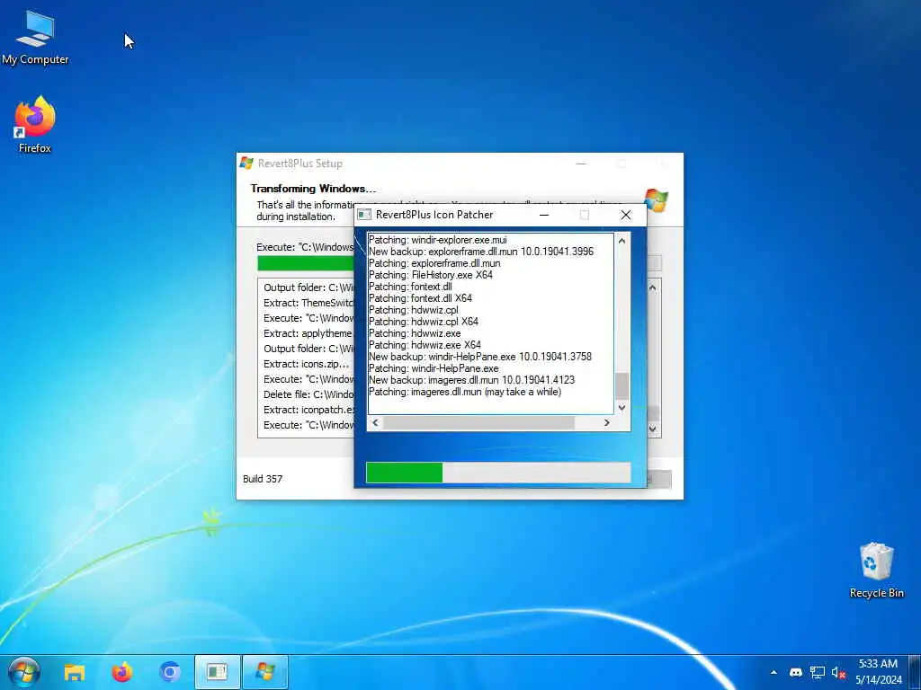The image size is (921, 690).
Task: Minimize the Revert8Plus Icon Patcher window
Action: point(544,215)
